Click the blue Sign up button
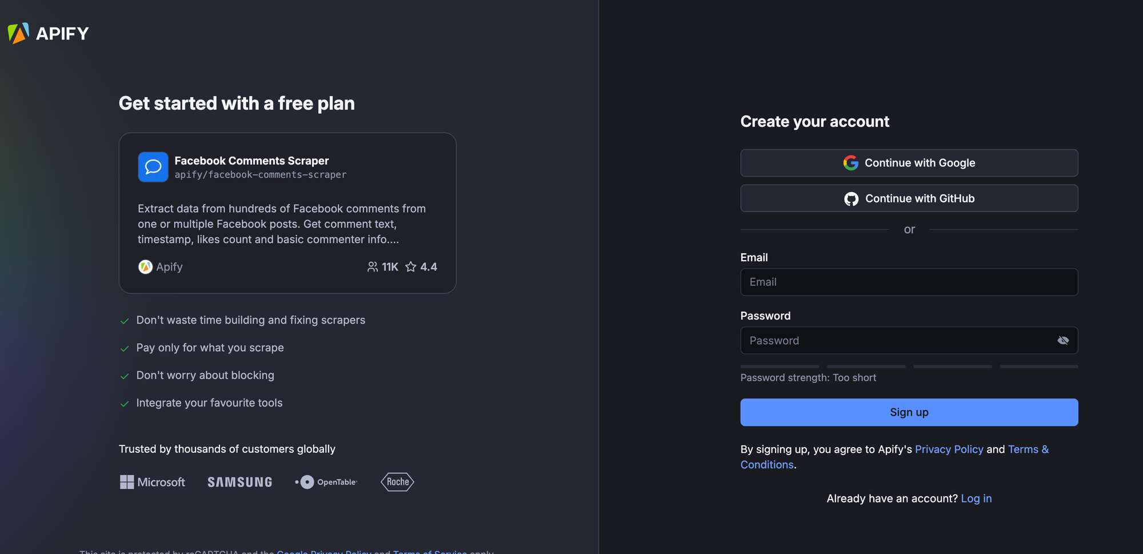The image size is (1143, 554). tap(909, 412)
